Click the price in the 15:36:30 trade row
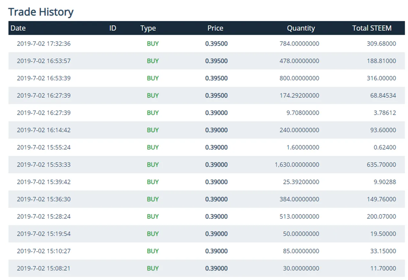 point(216,199)
